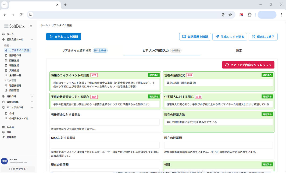The image size is (286, 173).
Task: Open the BasicUI section in sidebar
Action: coord(12,127)
